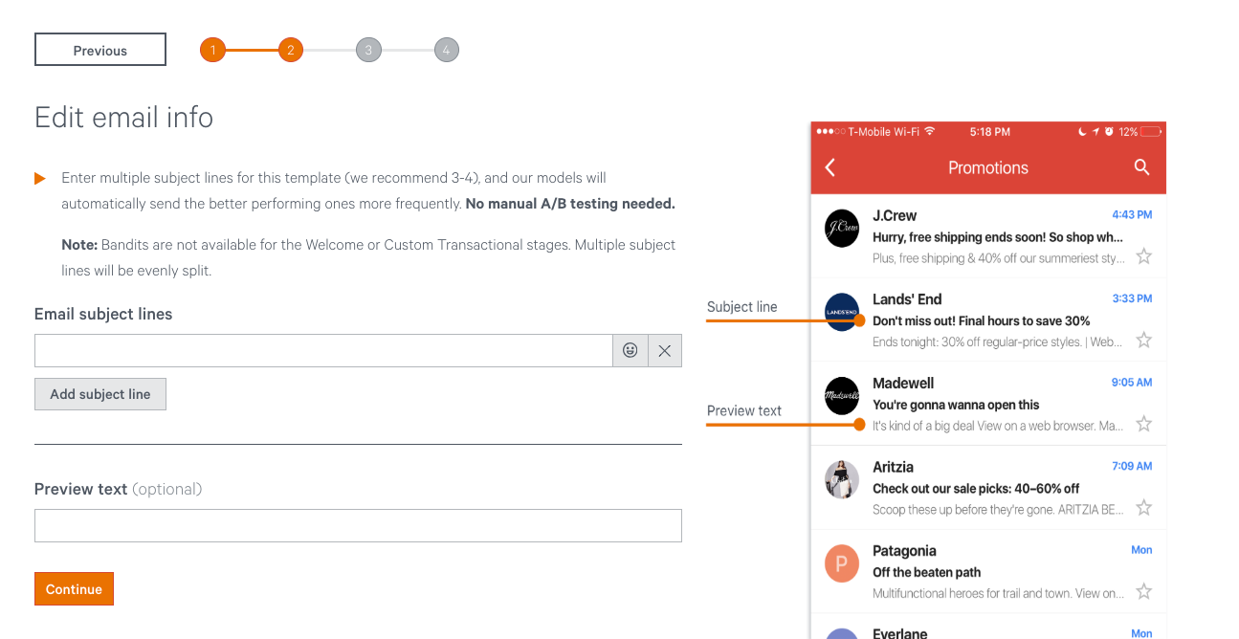
Task: Select the "Edit email info" heading
Action: coord(124,118)
